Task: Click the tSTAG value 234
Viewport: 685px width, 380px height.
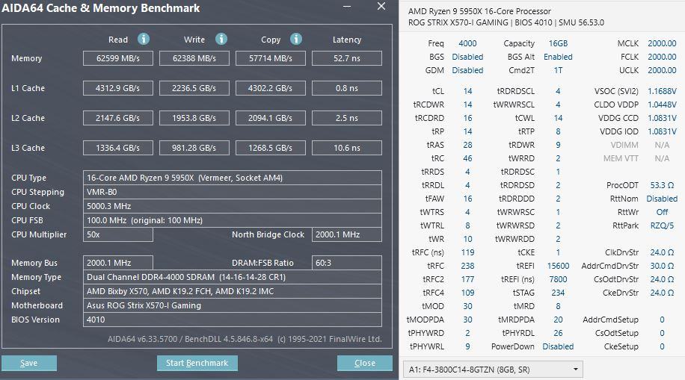Action: coord(558,293)
